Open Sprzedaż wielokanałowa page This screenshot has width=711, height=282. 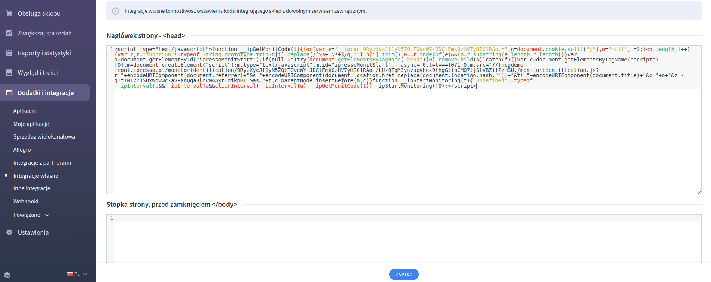coord(44,137)
